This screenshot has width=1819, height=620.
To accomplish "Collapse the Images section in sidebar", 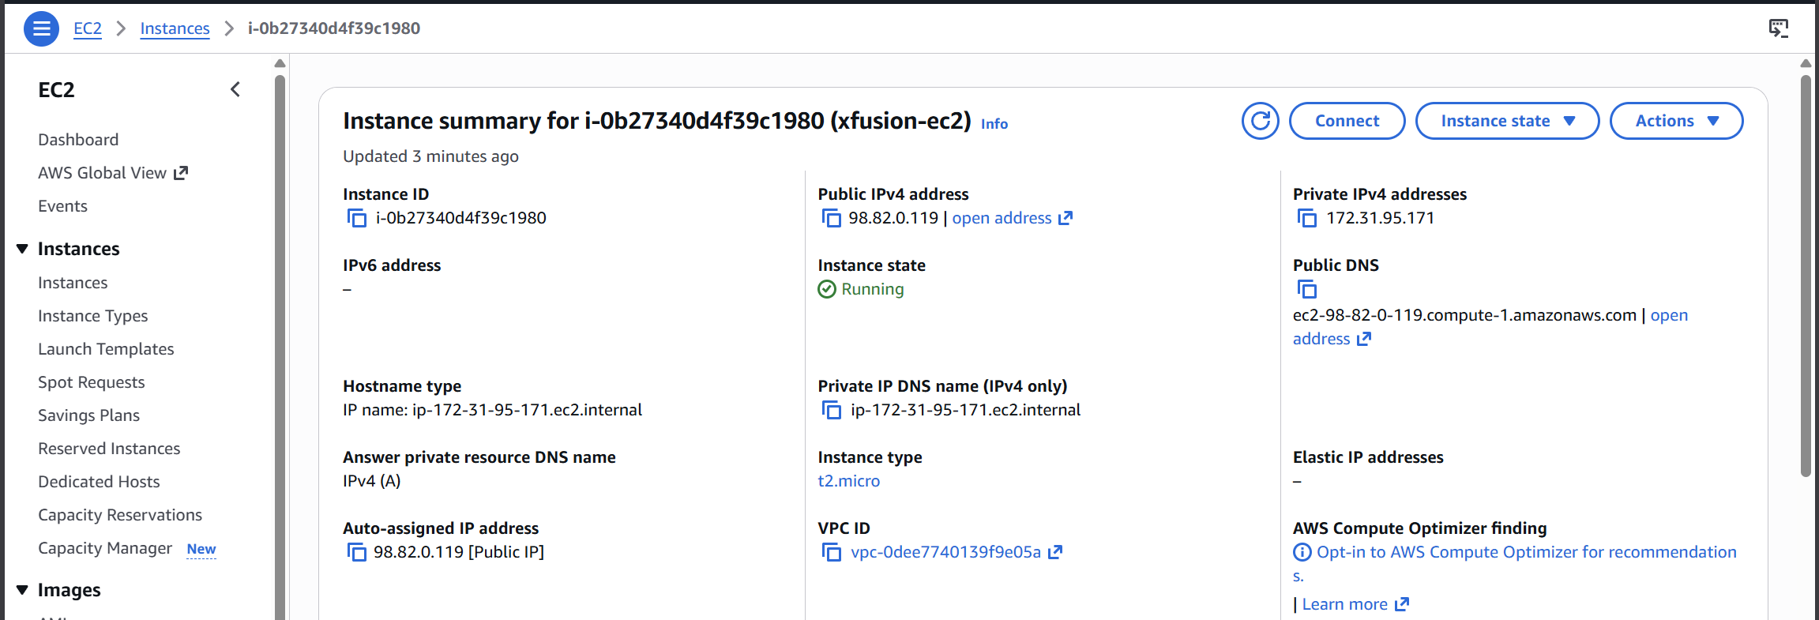I will pyautogui.click(x=22, y=590).
